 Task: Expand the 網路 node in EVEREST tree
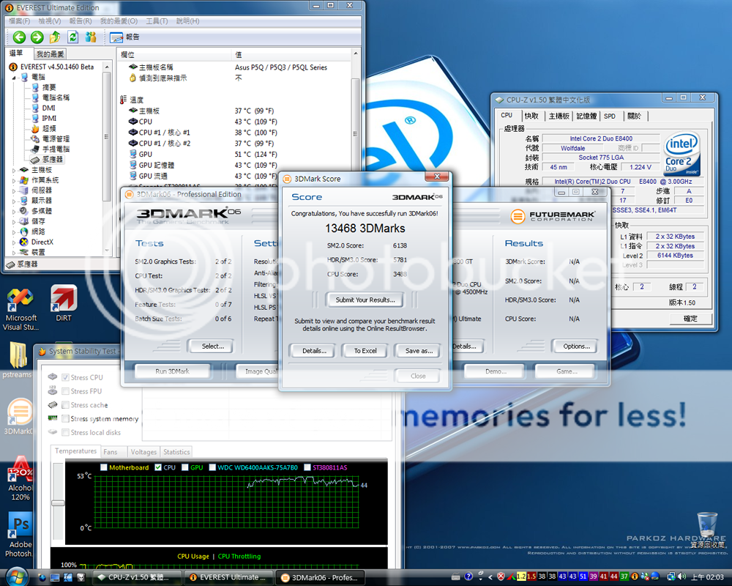pos(13,231)
